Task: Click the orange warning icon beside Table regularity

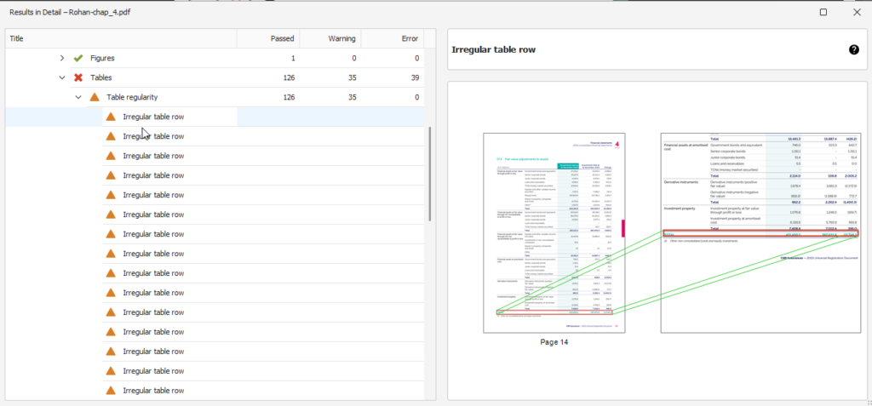Action: click(95, 97)
